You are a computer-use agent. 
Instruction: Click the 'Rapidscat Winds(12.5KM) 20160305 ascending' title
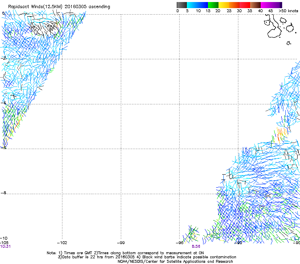[x=59, y=7]
